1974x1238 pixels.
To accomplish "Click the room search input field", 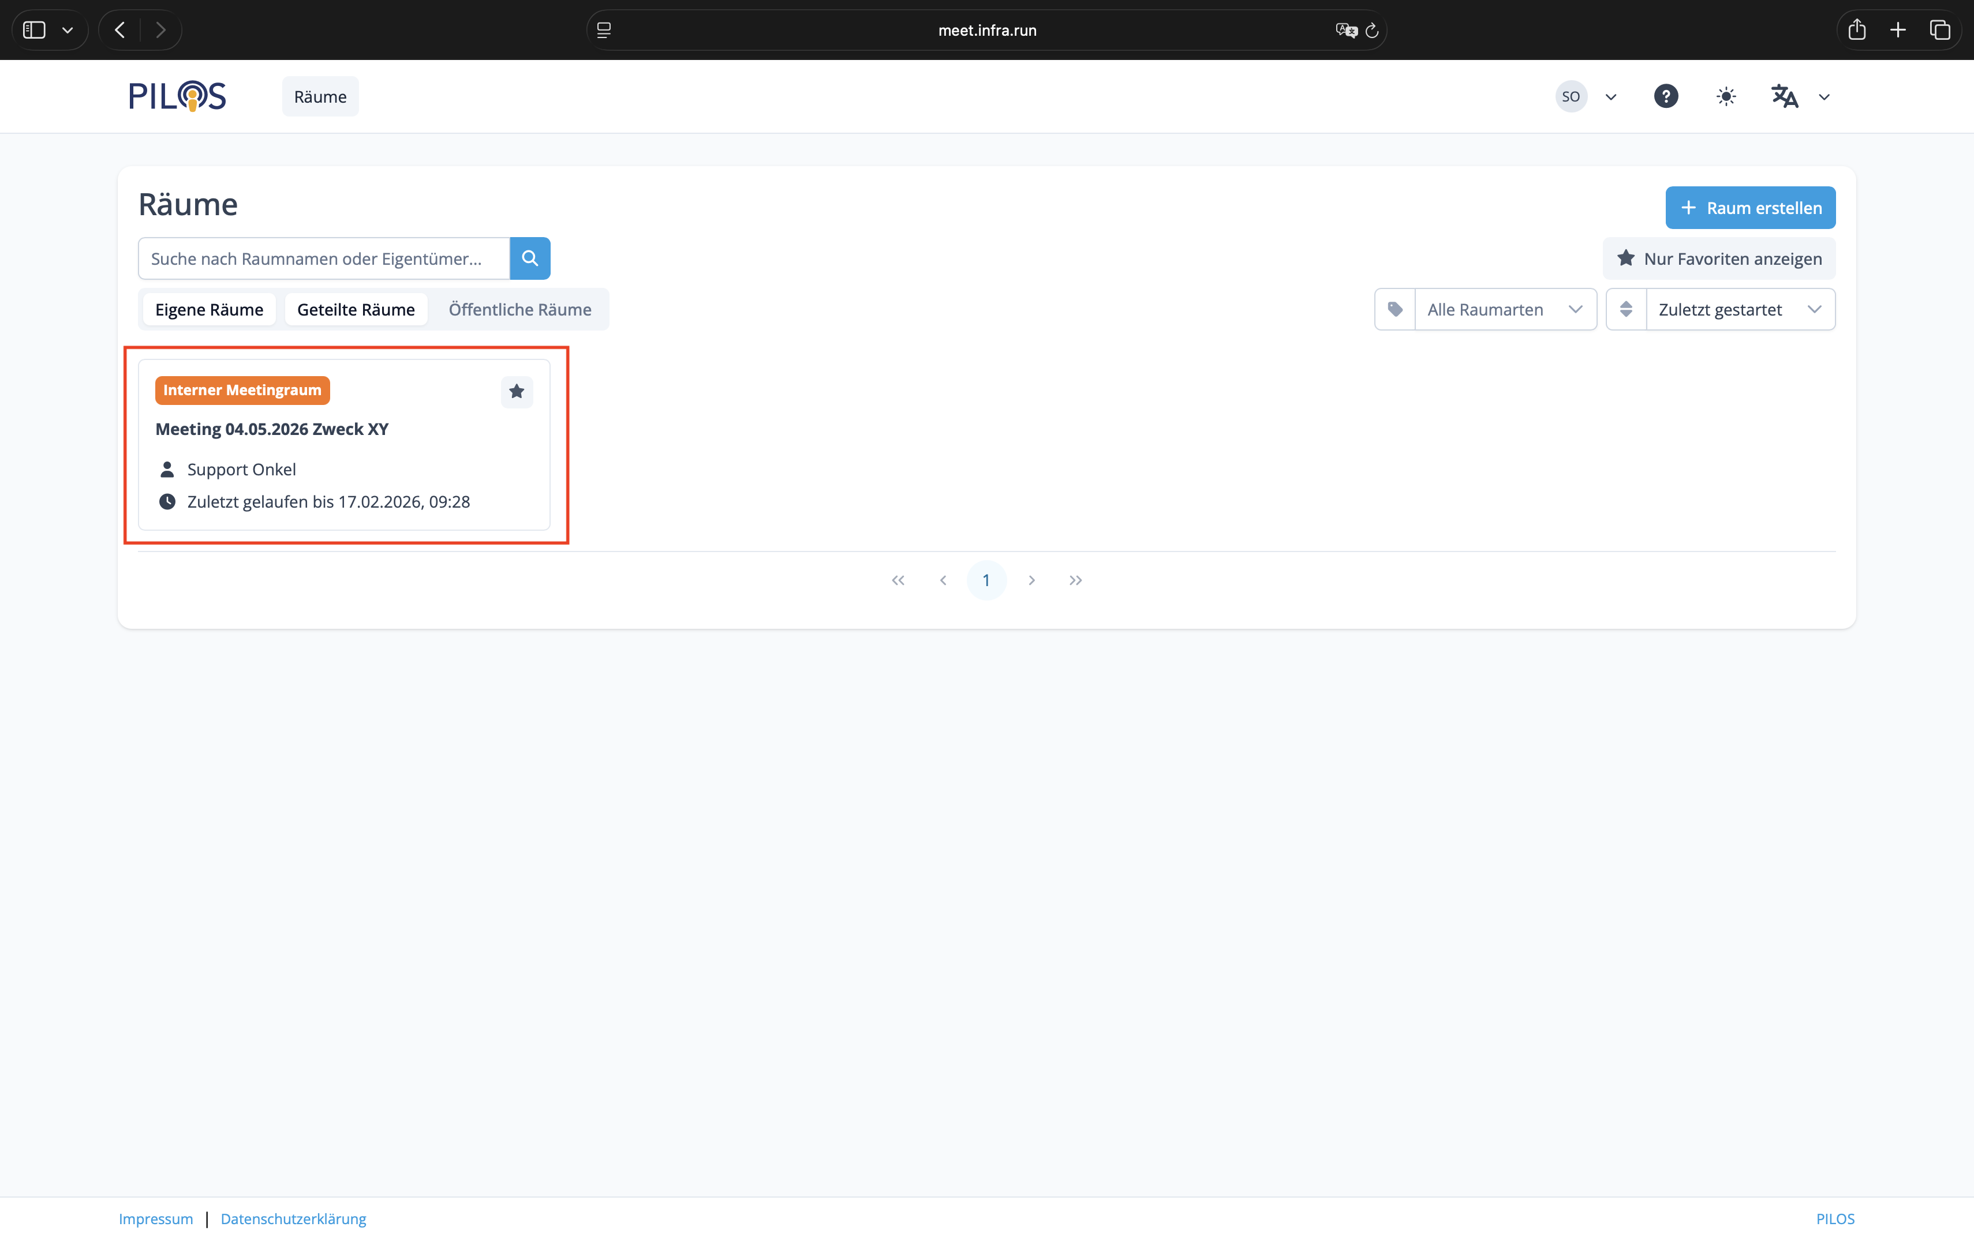I will click(x=324, y=259).
